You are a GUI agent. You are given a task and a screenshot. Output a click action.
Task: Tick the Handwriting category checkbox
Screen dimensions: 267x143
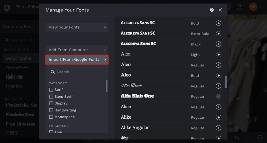(x=51, y=110)
